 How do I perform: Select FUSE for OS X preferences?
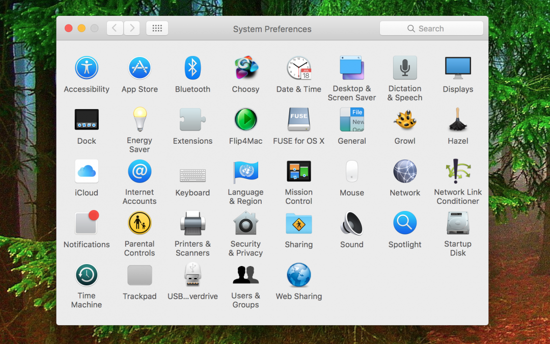(299, 119)
